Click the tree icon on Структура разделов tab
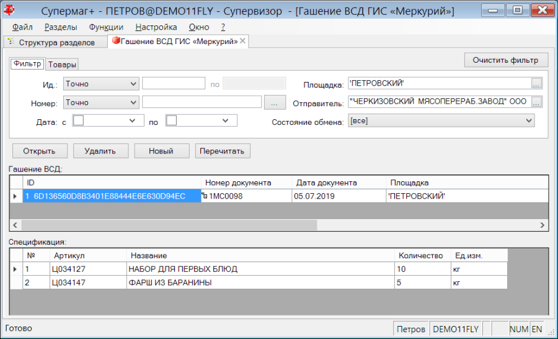Image resolution: width=558 pixels, height=339 pixels. click(x=11, y=42)
